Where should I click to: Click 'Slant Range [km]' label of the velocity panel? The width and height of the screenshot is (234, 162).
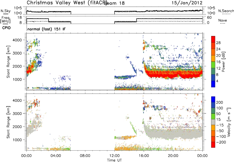[8, 122]
